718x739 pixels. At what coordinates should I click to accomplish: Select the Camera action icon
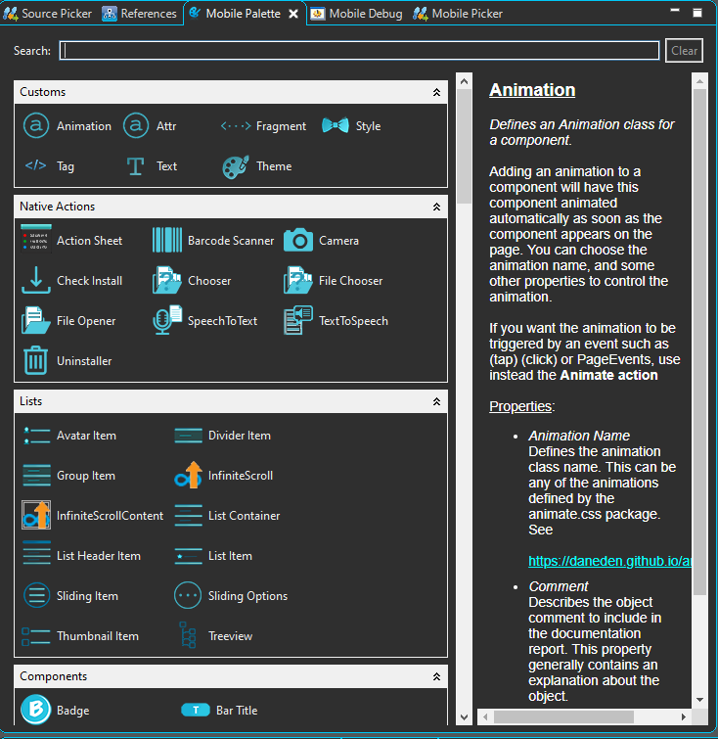tap(298, 240)
